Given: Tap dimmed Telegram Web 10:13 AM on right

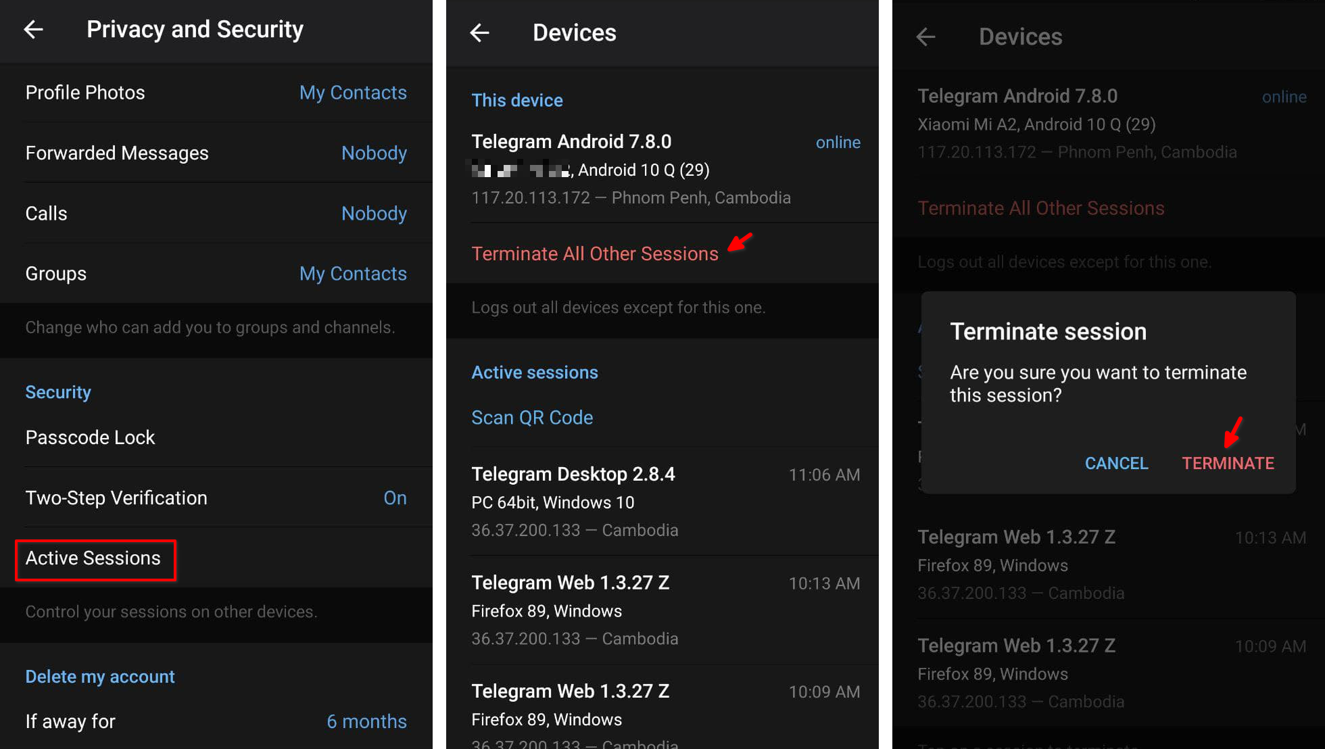Looking at the screenshot, I should click(x=1109, y=564).
